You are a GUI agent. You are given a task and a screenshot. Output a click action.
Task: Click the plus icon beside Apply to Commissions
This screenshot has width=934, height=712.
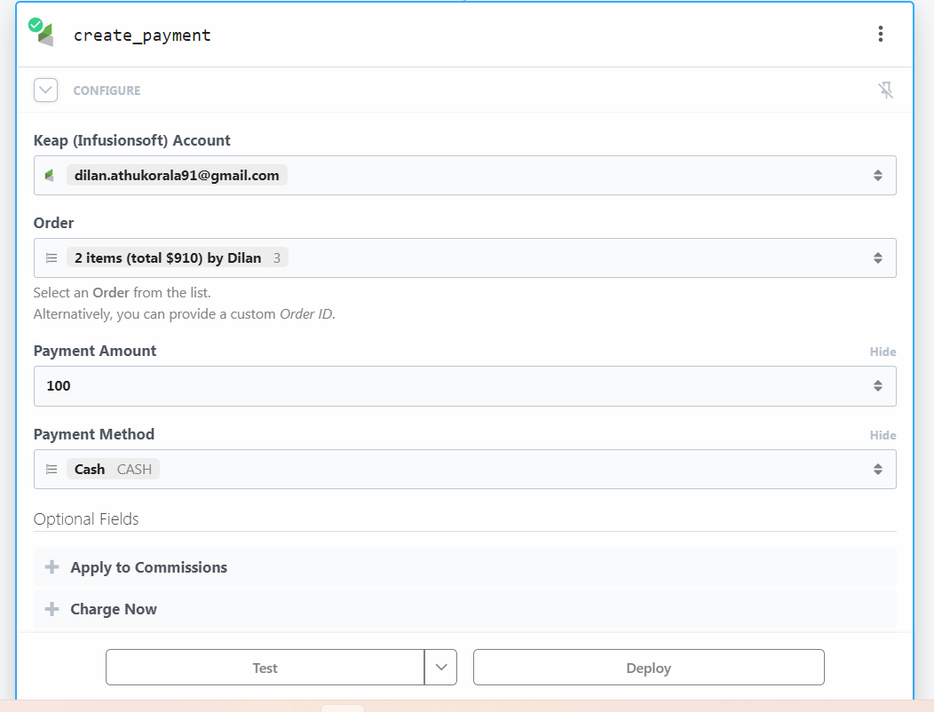click(x=51, y=567)
